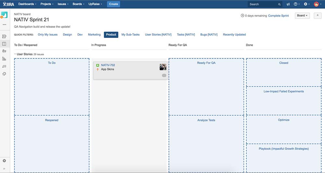Open the Backlog sidebar icon
This screenshot has width=325, height=173.
click(x=4, y=37)
